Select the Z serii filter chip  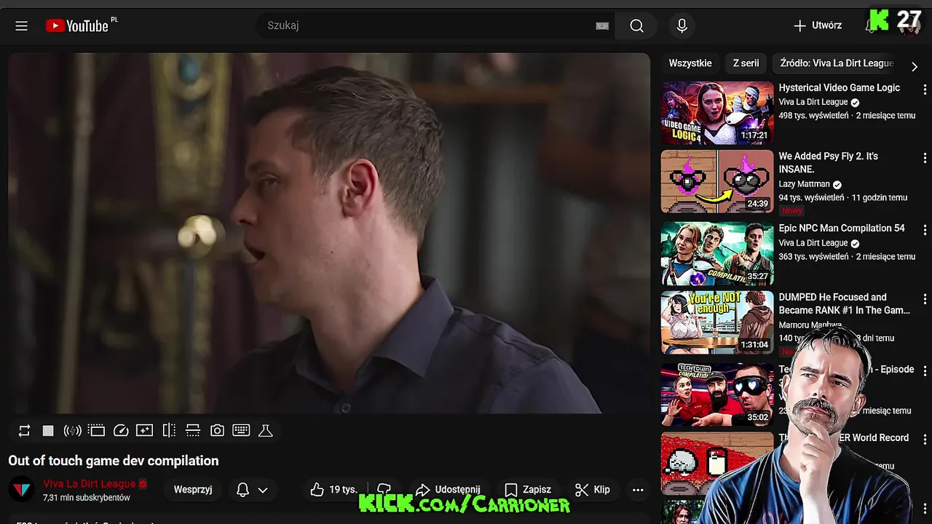point(746,63)
